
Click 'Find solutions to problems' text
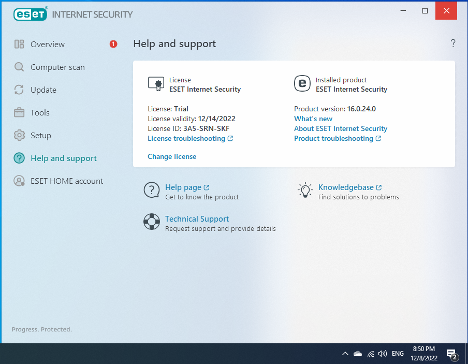click(x=358, y=197)
